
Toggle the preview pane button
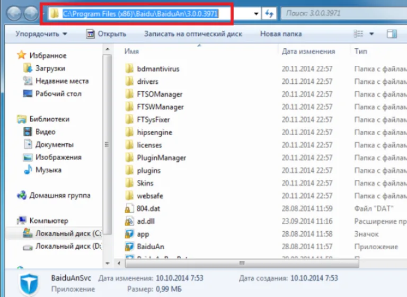click(392, 34)
